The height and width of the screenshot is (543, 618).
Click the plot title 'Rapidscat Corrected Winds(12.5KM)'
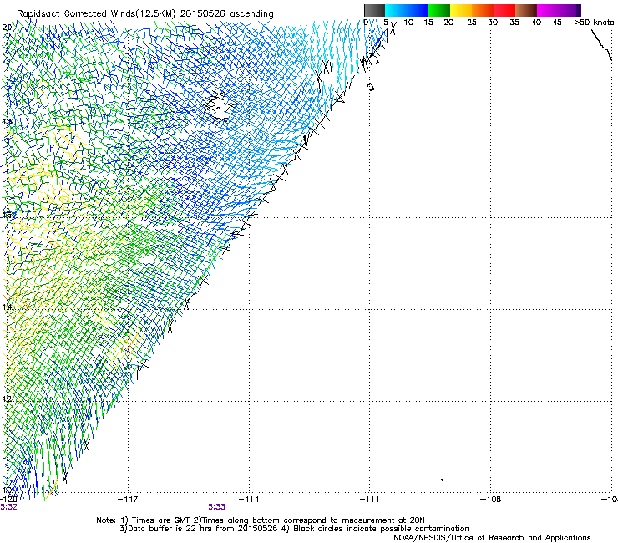pos(97,13)
